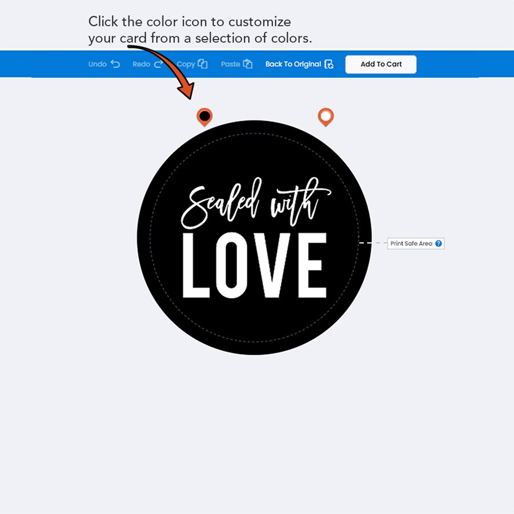The width and height of the screenshot is (514, 514).
Task: Click the Paste clipboard icon
Action: tap(247, 64)
